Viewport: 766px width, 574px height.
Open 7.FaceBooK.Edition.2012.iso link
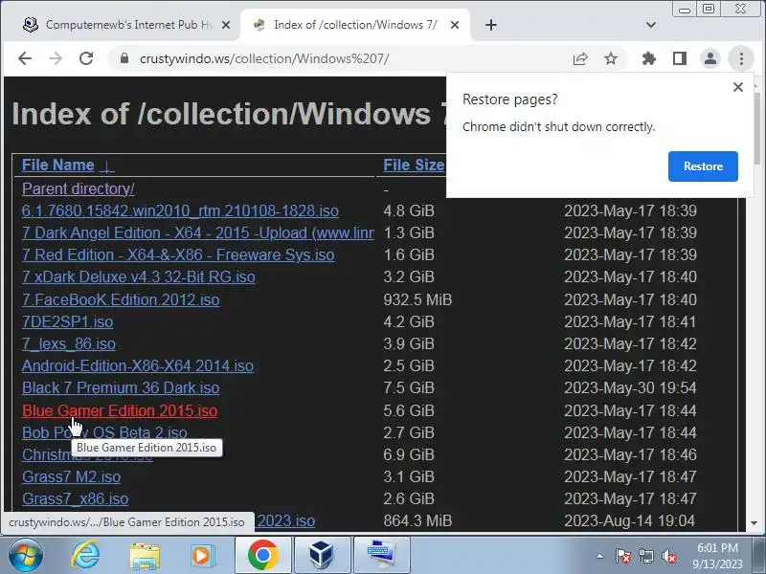click(121, 299)
